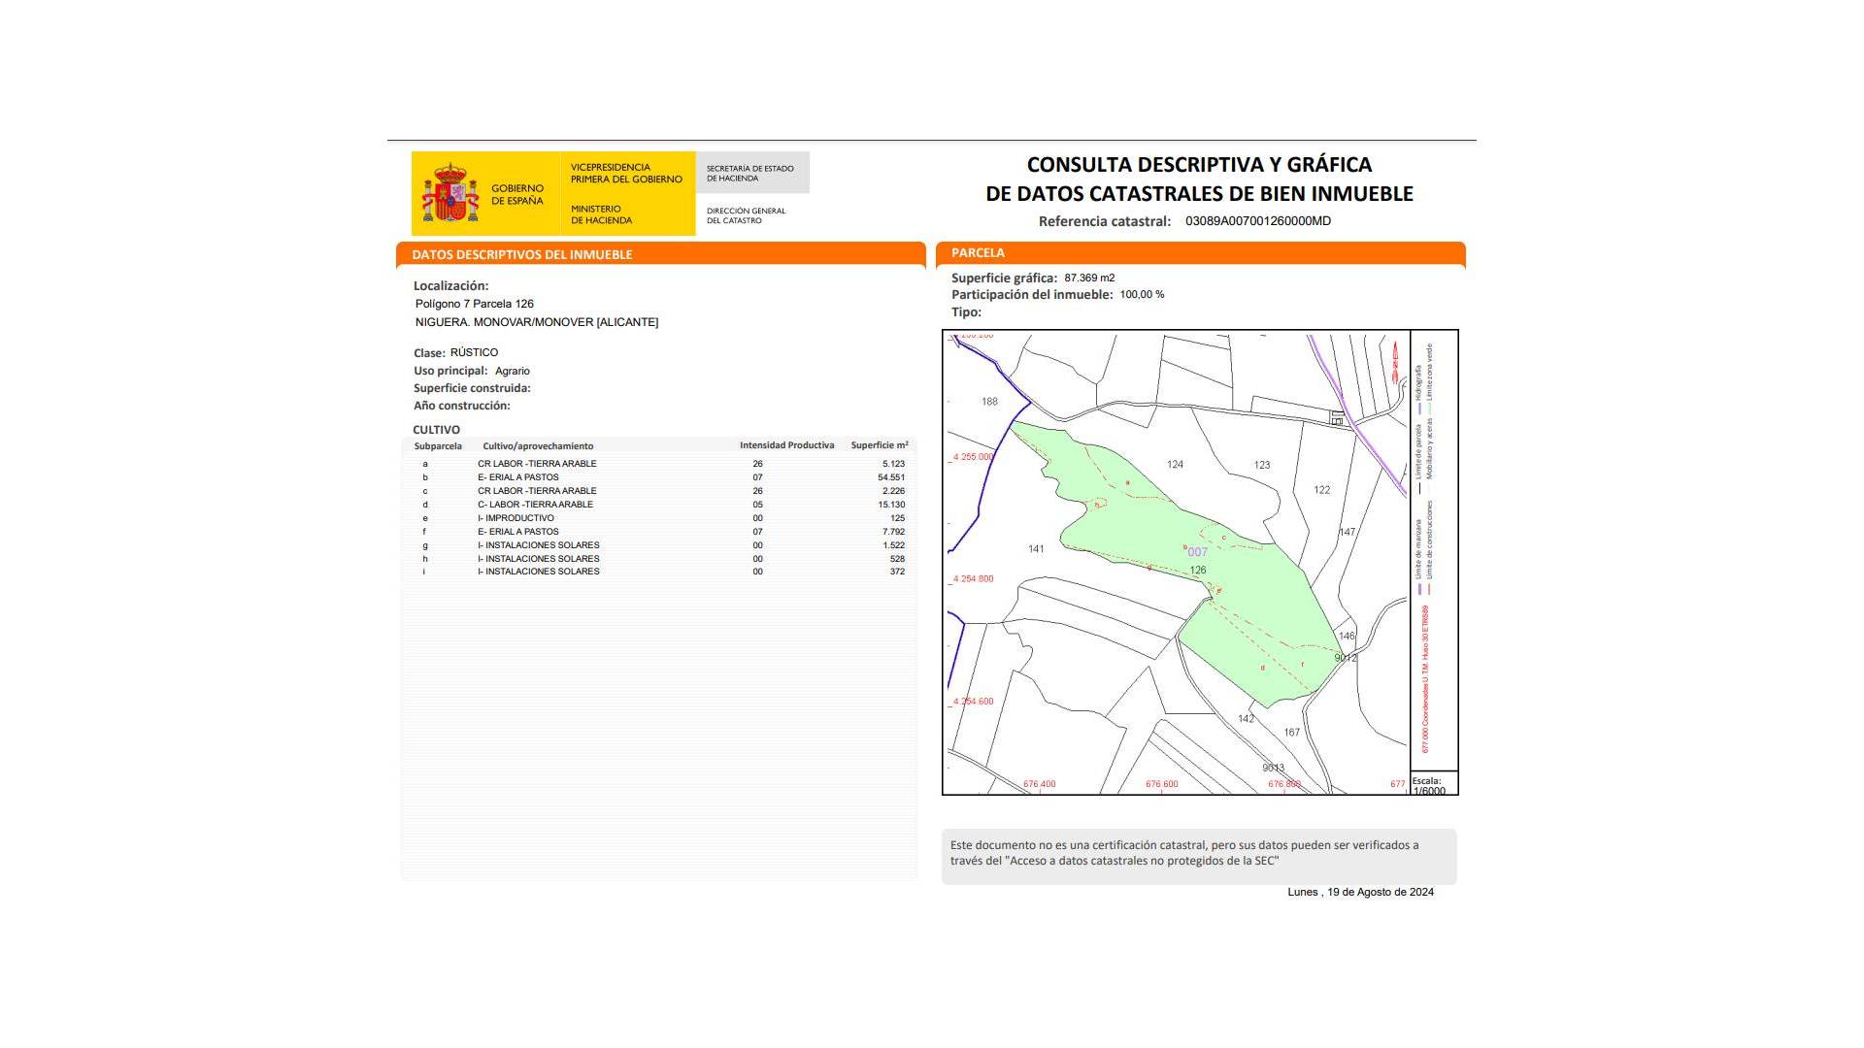Click the cadastral reference number 03089A007001260000MD

coord(1257,221)
